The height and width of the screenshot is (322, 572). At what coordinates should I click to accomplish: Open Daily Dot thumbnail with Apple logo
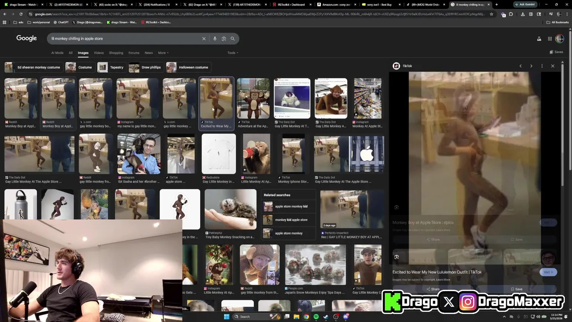coord(349,154)
